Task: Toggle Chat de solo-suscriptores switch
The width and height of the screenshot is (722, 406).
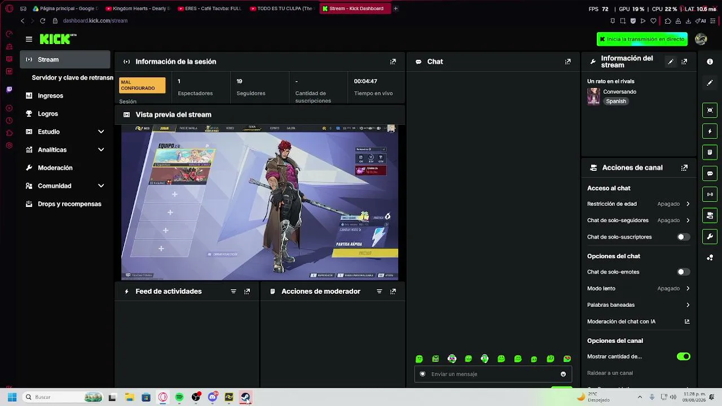Action: [683, 237]
